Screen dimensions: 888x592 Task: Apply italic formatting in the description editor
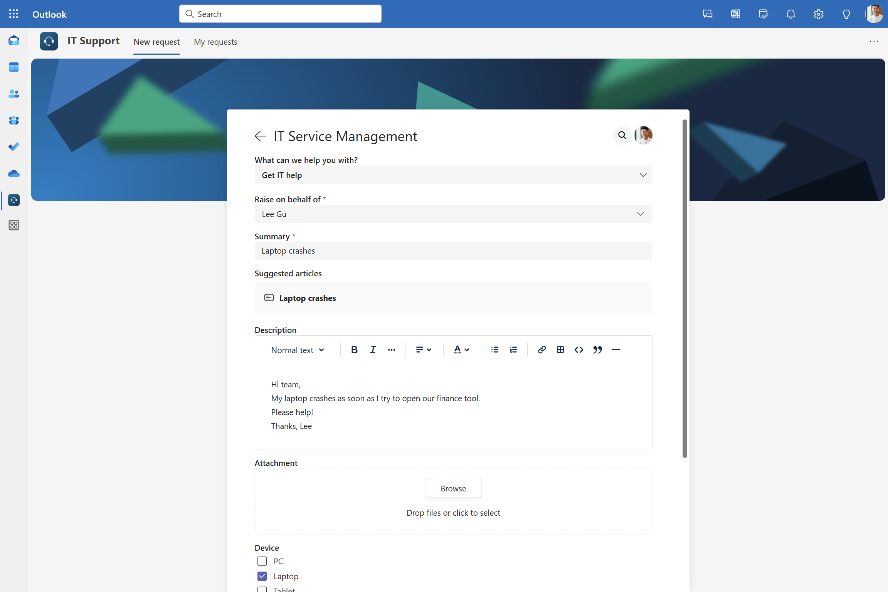click(373, 350)
